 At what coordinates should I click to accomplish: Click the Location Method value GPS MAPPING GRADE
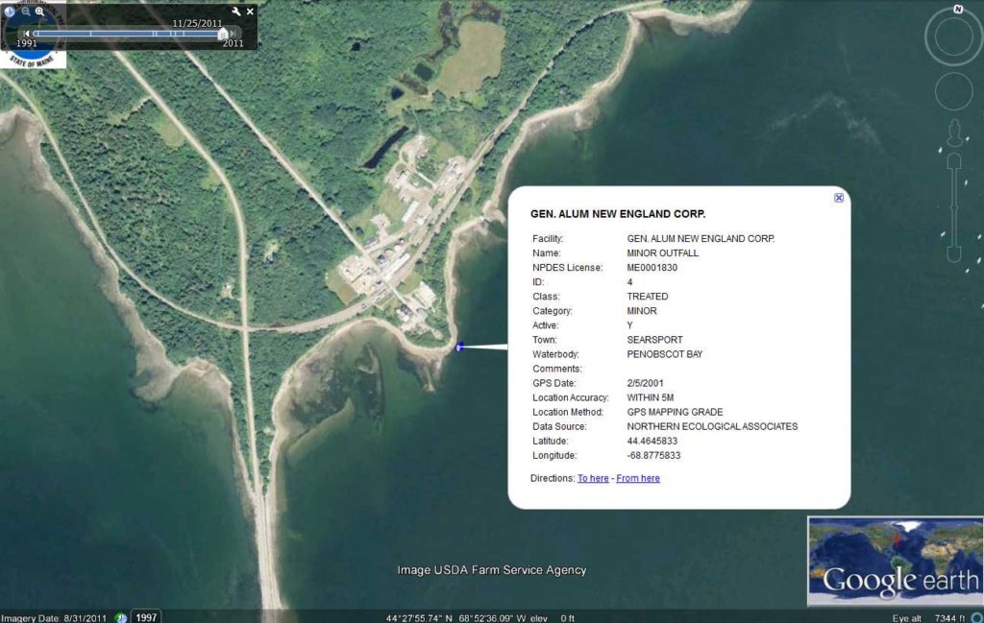coord(675,413)
